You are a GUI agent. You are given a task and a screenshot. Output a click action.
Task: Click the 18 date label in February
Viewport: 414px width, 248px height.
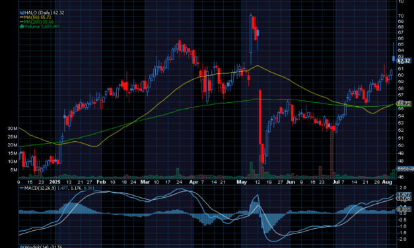click(x=124, y=182)
